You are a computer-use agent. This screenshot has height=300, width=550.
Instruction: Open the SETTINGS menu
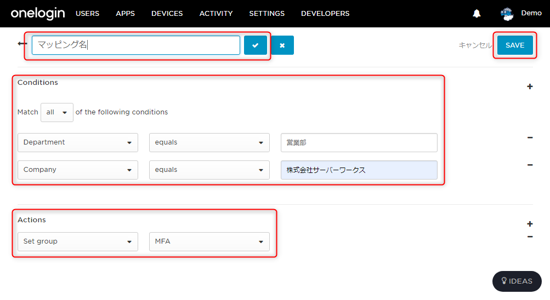pos(267,14)
